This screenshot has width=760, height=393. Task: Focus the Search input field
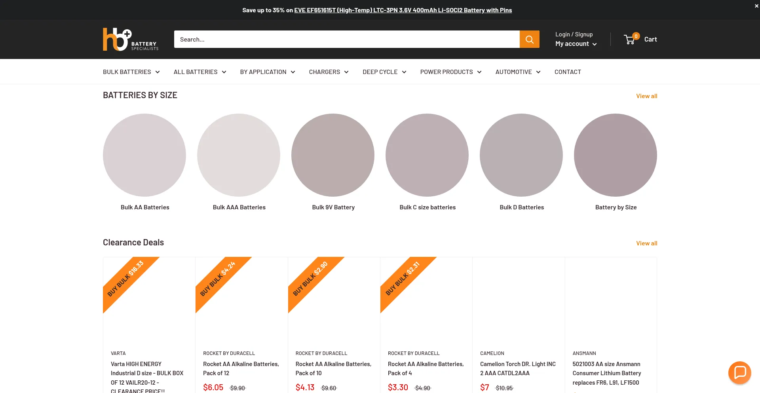pos(347,39)
